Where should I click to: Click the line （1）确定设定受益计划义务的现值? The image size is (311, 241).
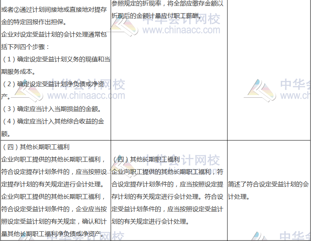(54, 58)
